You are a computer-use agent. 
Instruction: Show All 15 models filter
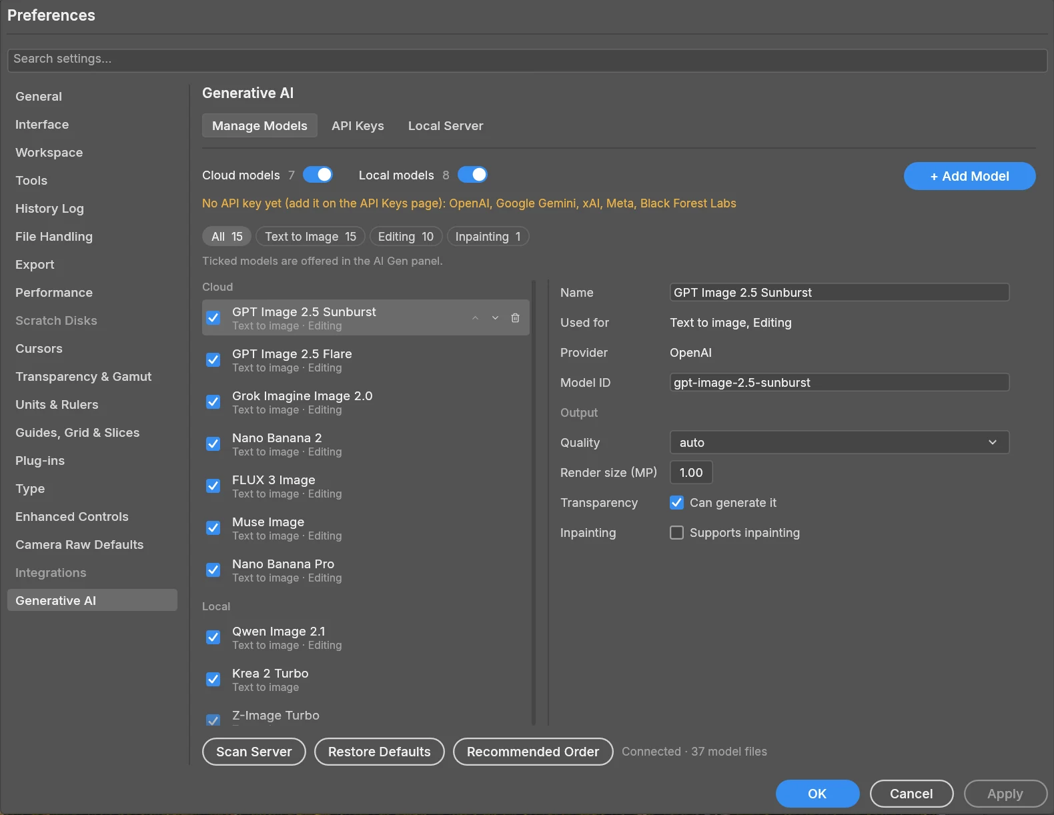point(227,237)
